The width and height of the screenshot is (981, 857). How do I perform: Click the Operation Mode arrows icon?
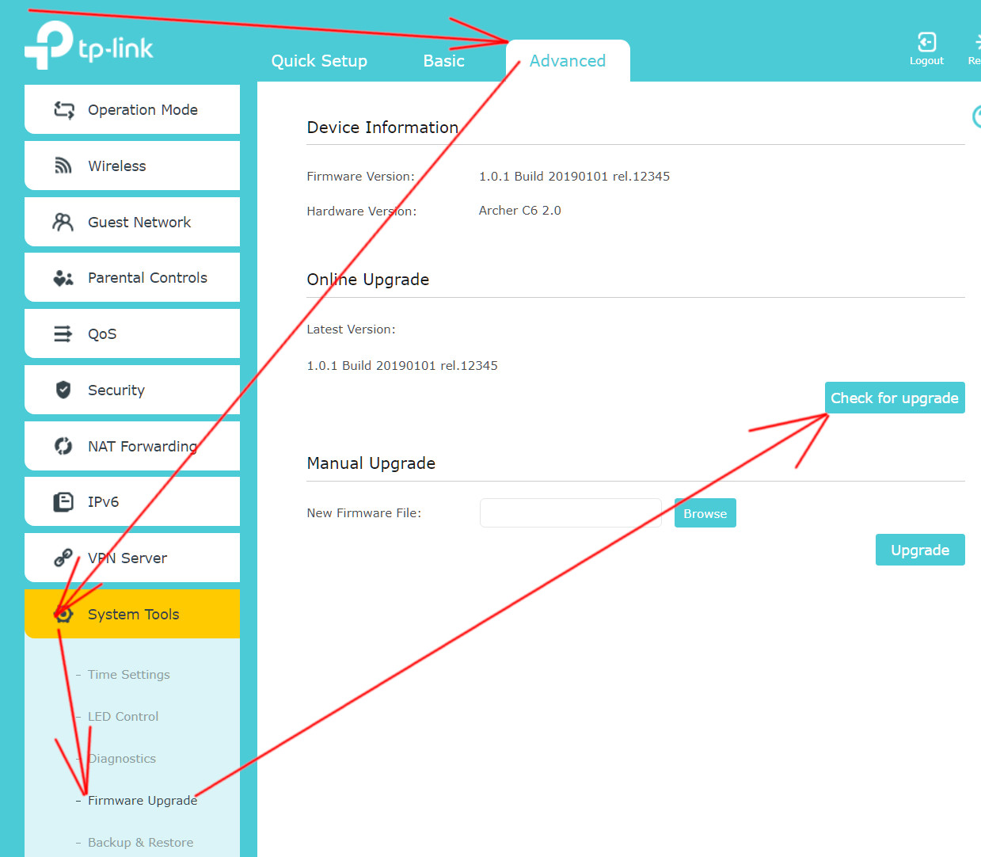pos(64,110)
